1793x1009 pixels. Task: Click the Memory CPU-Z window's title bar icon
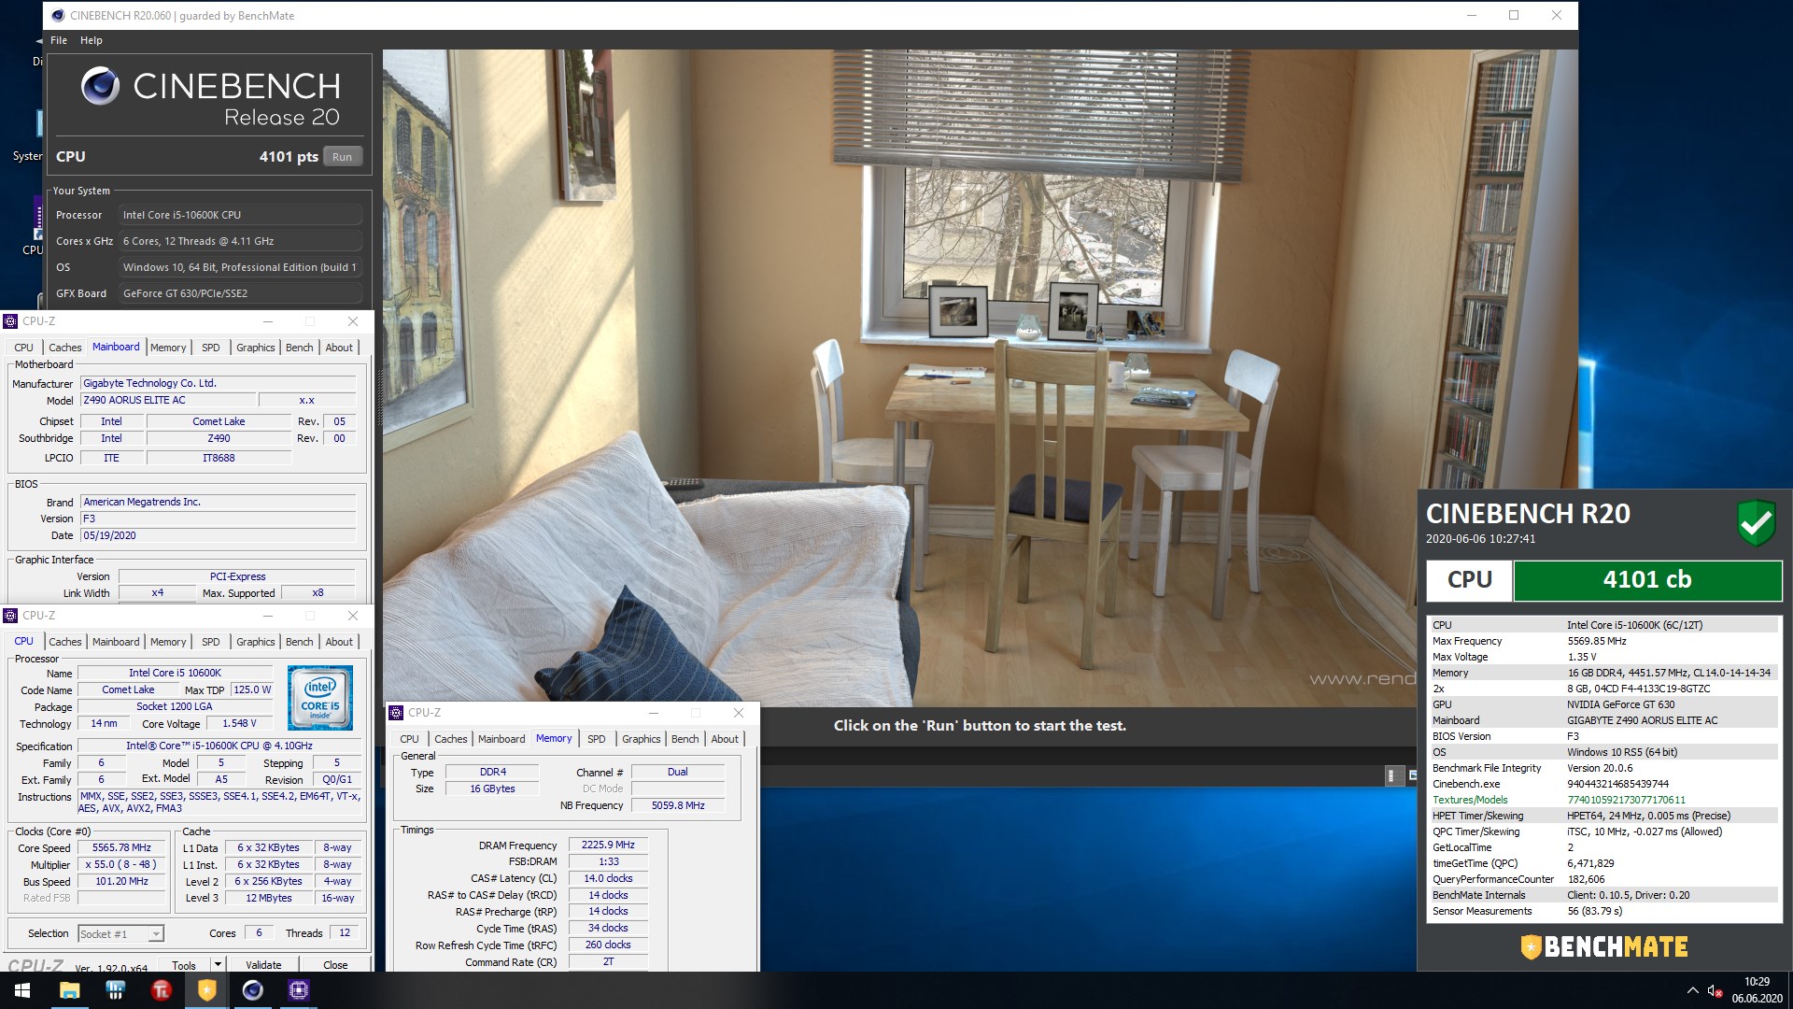coord(396,713)
